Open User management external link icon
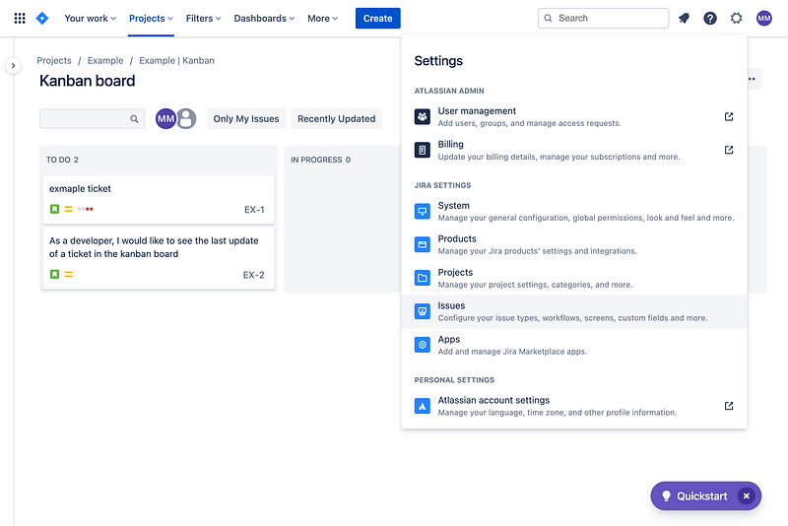 click(x=729, y=116)
